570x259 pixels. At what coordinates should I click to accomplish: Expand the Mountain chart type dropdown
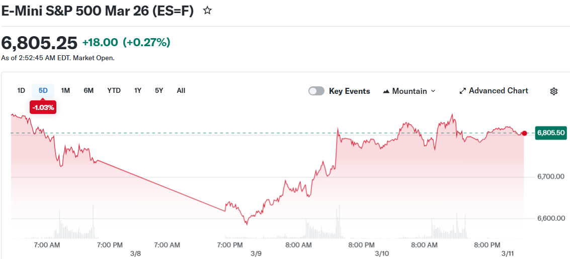433,91
